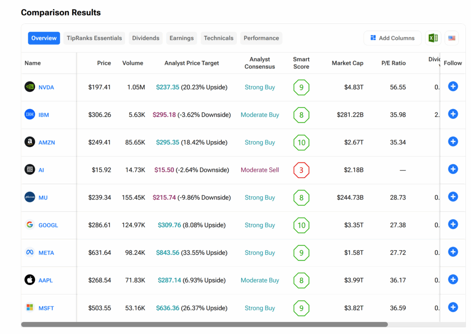Screen dimensions: 471x334
Task: Click the Apple logo icon
Action: pos(30,280)
